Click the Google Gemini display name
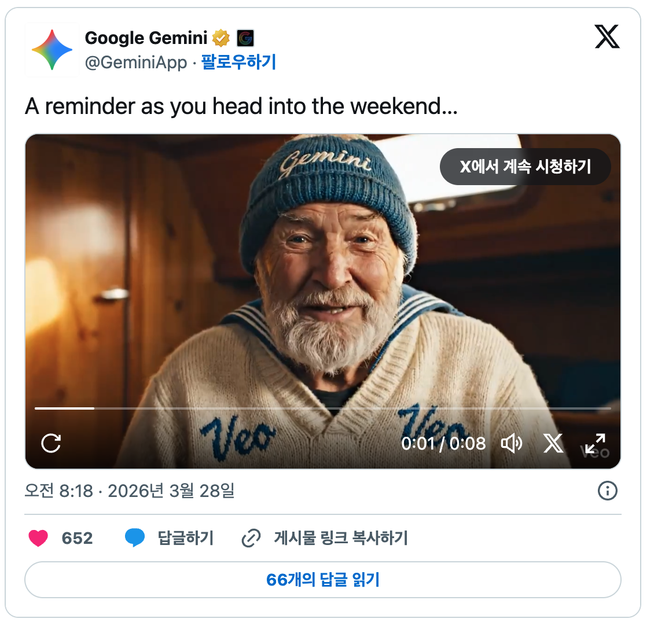The image size is (654, 626). 146,38
